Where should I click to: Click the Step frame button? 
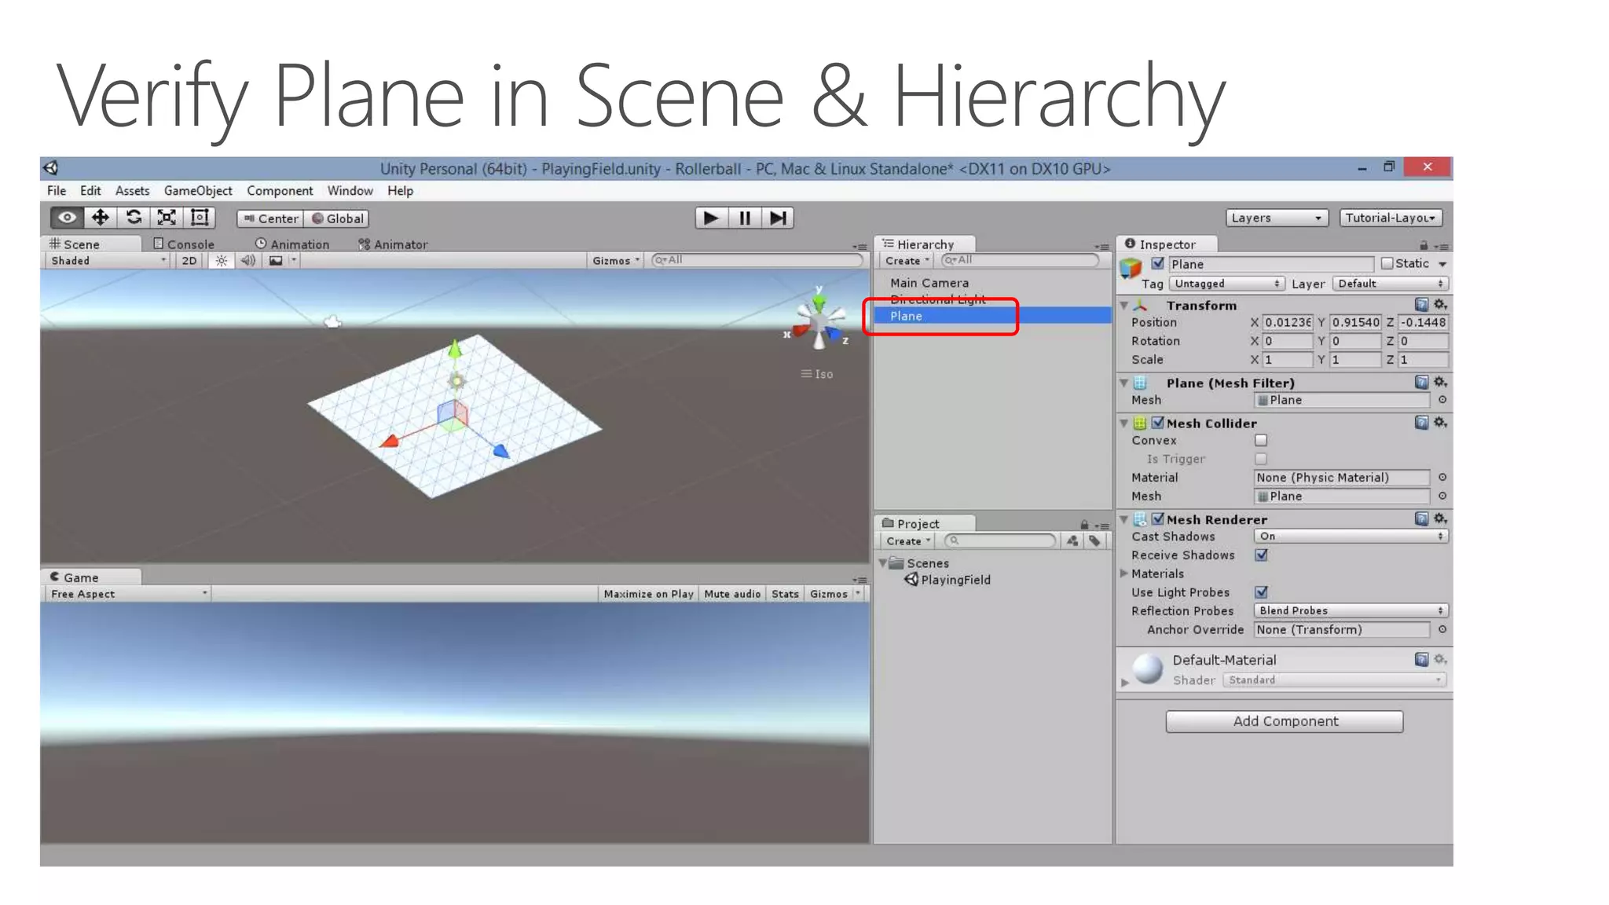(778, 218)
